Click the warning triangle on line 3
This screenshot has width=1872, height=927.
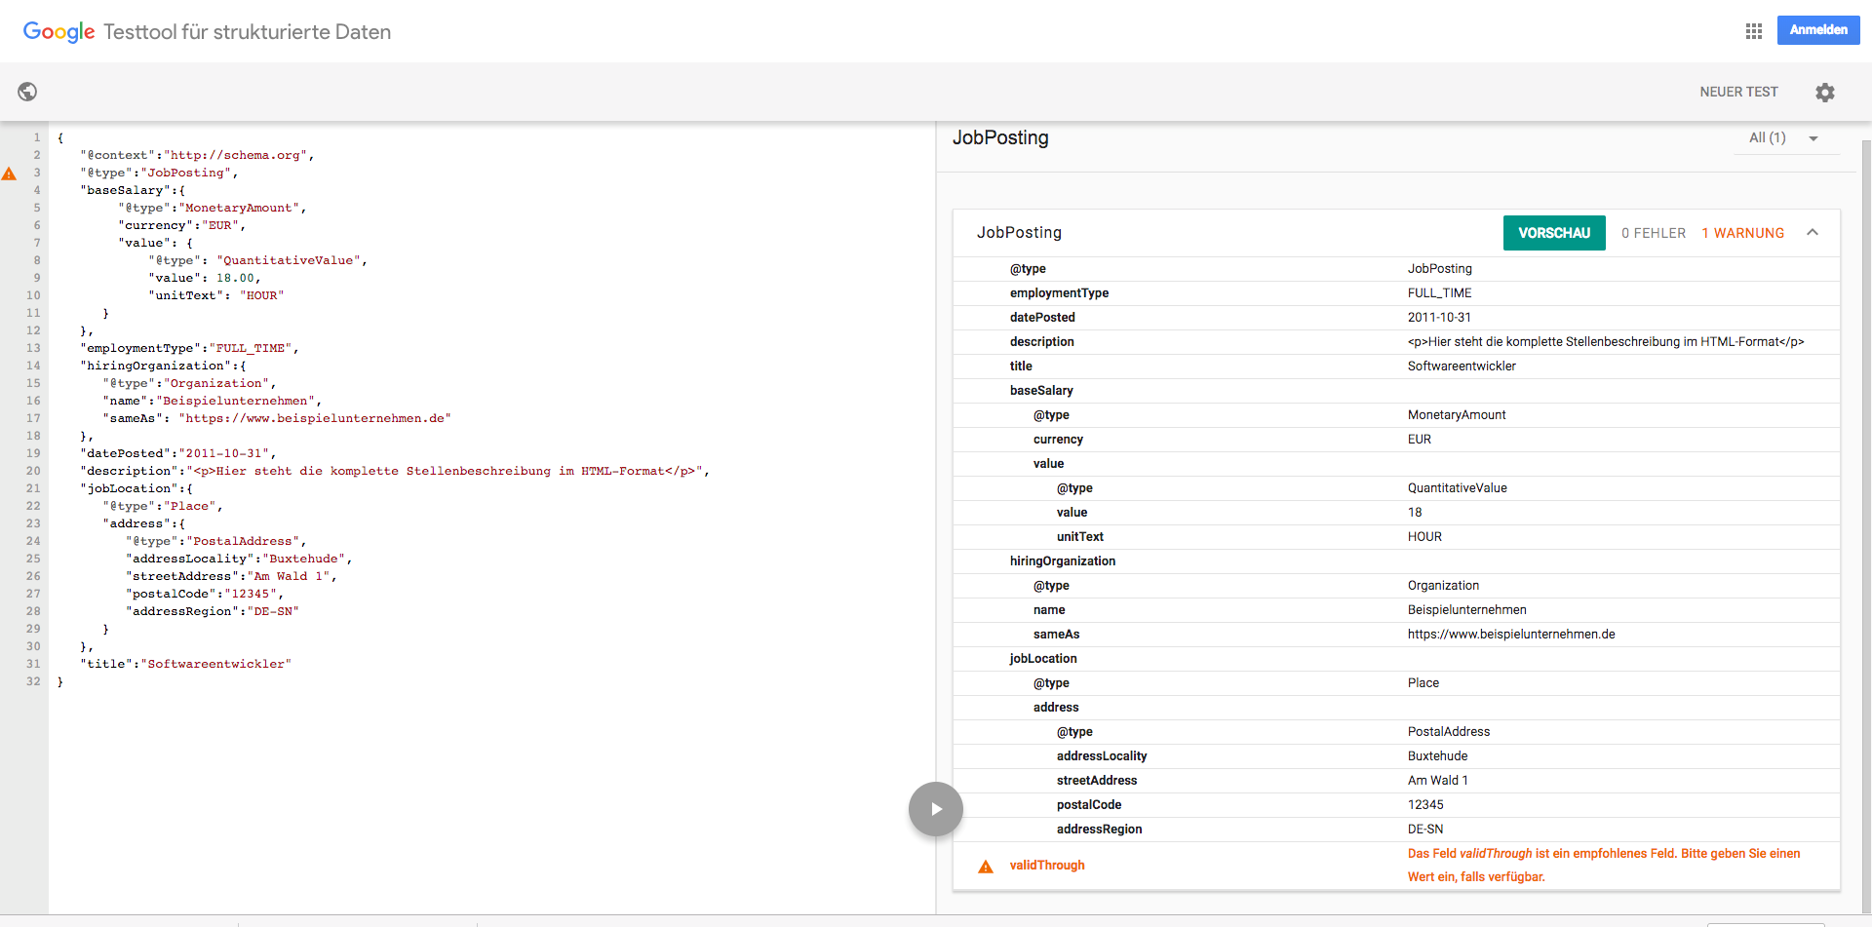click(10, 174)
